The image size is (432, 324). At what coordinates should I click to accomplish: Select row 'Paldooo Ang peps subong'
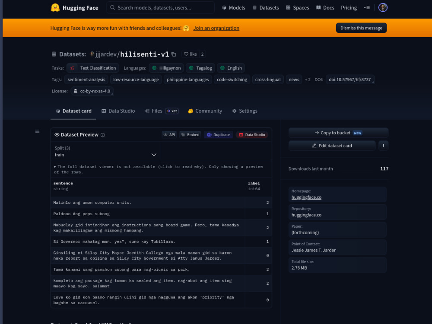pos(161,214)
